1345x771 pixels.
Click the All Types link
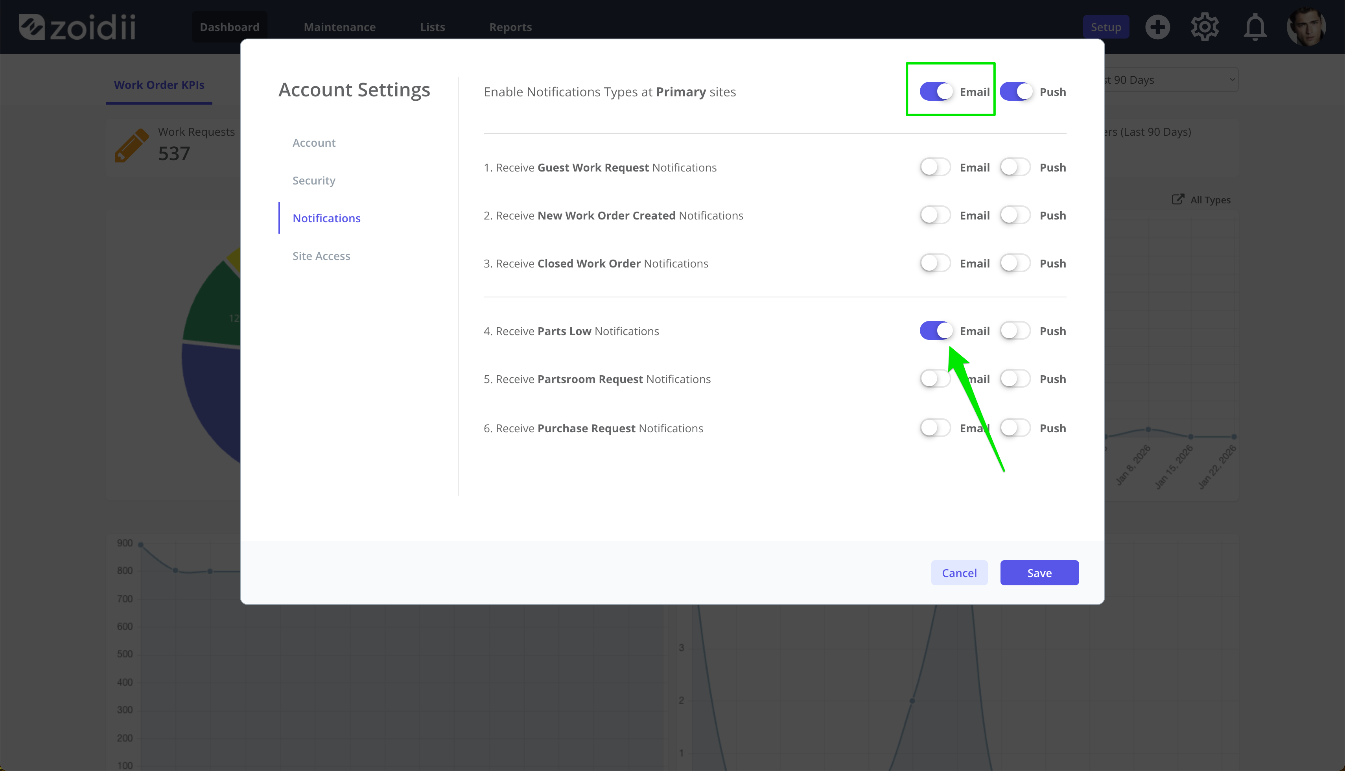(x=1210, y=200)
